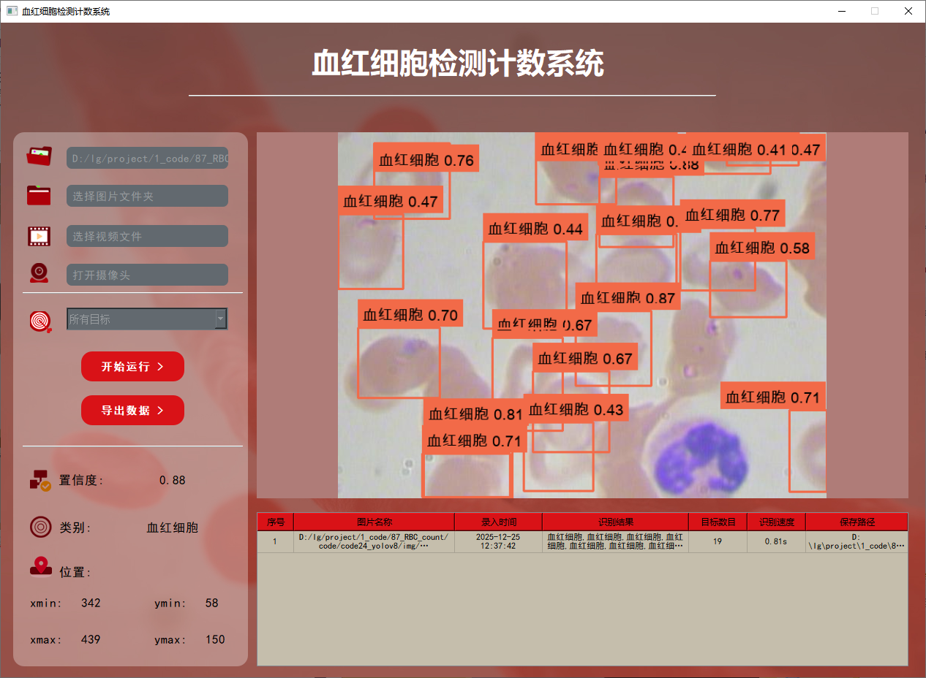This screenshot has width=926, height=678.
Task: Click the 识别速度 column header
Action: (776, 522)
